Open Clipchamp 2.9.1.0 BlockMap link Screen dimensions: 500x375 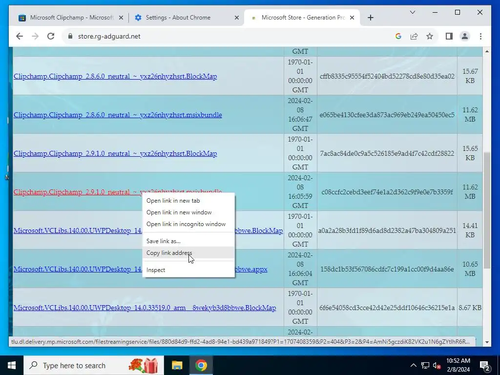[x=115, y=153]
